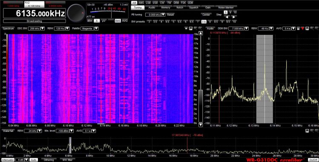Switch to USB demodulation mode

(x=155, y=3)
